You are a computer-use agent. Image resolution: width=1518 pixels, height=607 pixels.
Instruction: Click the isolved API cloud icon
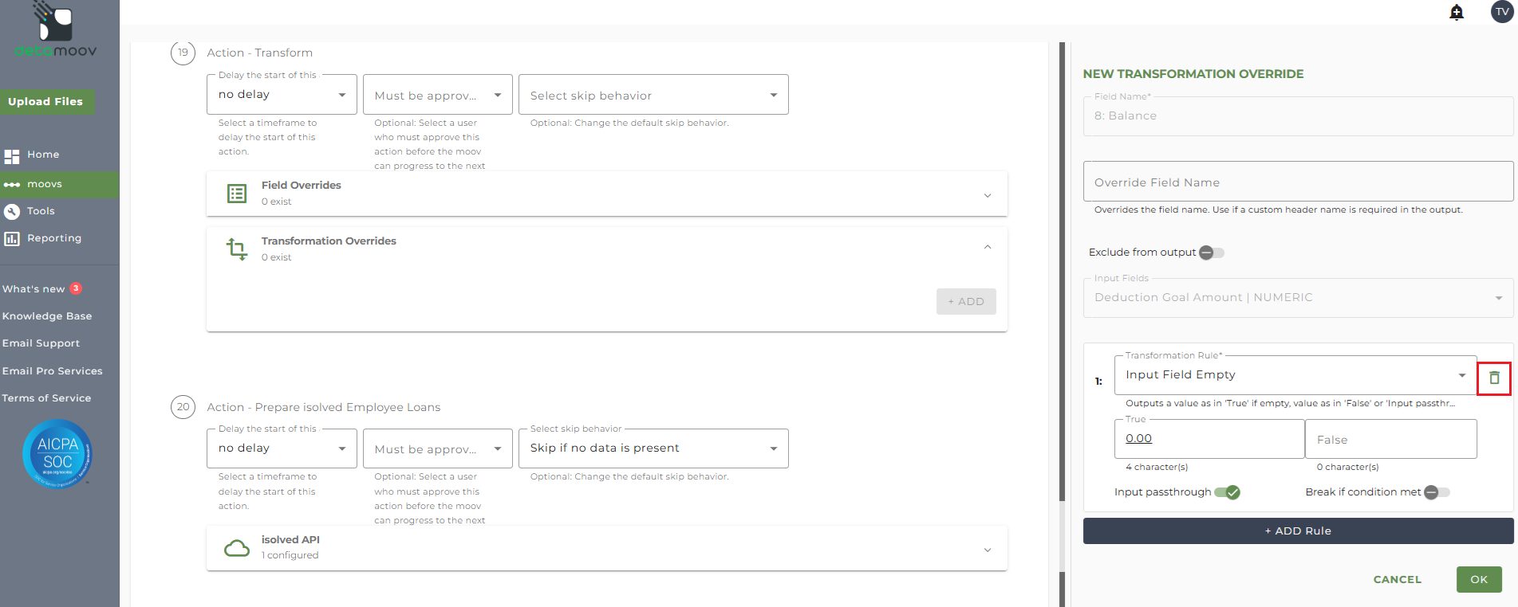point(237,548)
